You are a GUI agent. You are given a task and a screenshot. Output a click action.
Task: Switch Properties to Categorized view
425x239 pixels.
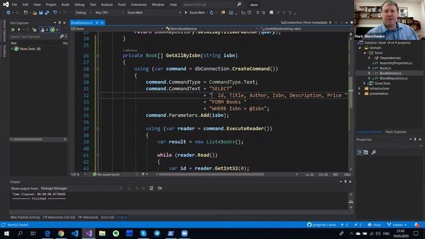(x=359, y=152)
